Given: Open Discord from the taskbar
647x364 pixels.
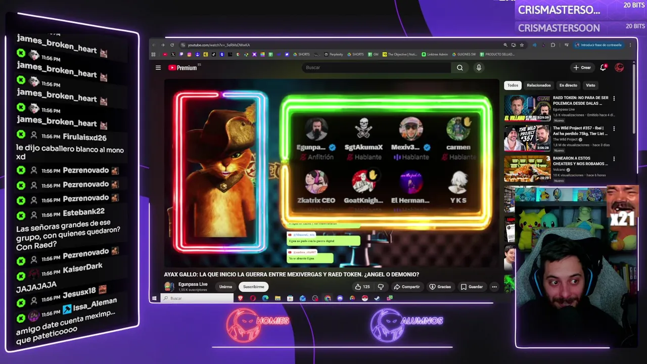Looking at the screenshot, I should pos(340,298).
